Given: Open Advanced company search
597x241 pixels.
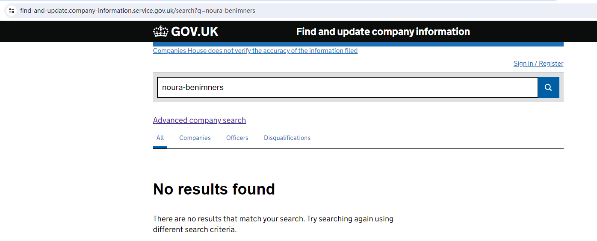Looking at the screenshot, I should pos(199,120).
